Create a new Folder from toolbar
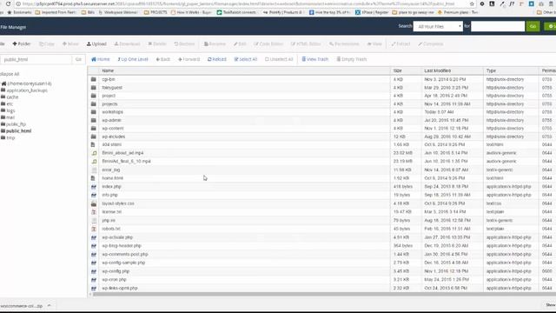The image size is (556, 313). 22,44
